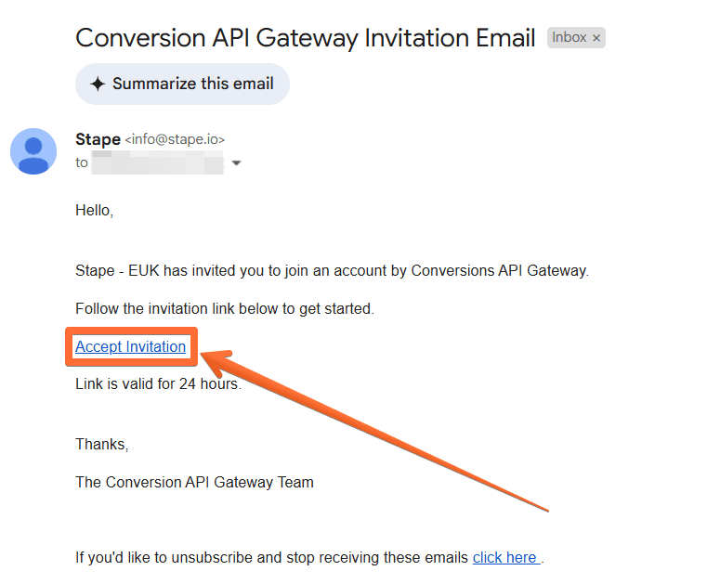Follow the unsubscribe click here link
This screenshot has height=584, width=707.
coord(506,557)
